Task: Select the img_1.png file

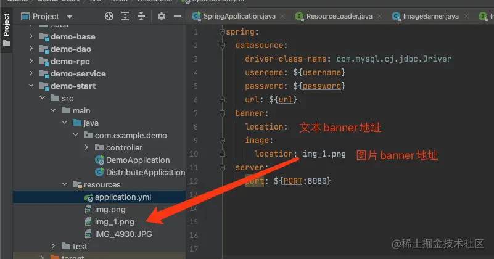Action: [114, 222]
